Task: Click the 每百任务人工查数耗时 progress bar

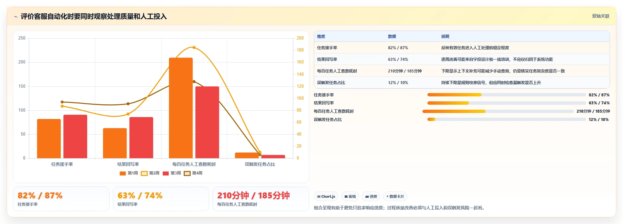Action: click(498, 111)
